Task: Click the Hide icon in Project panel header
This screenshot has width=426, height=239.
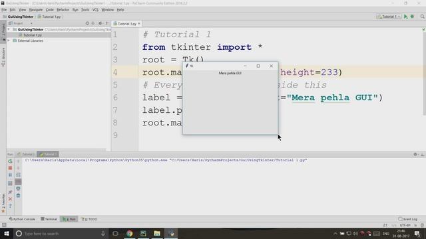Action: click(x=106, y=23)
